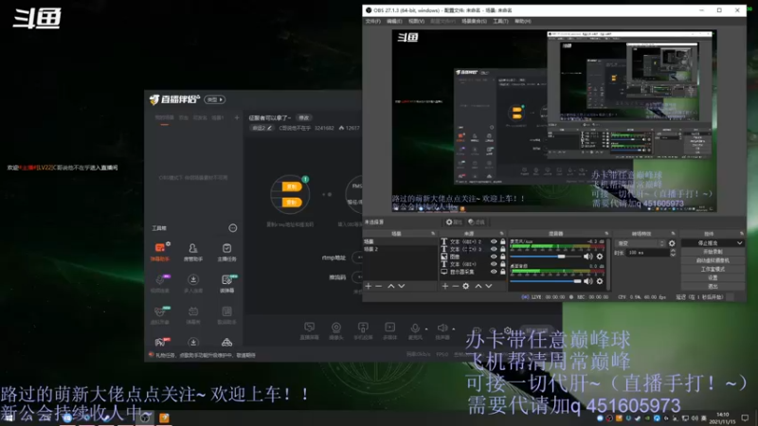Adjust the desktop audio volume slider in OBS

(x=545, y=281)
